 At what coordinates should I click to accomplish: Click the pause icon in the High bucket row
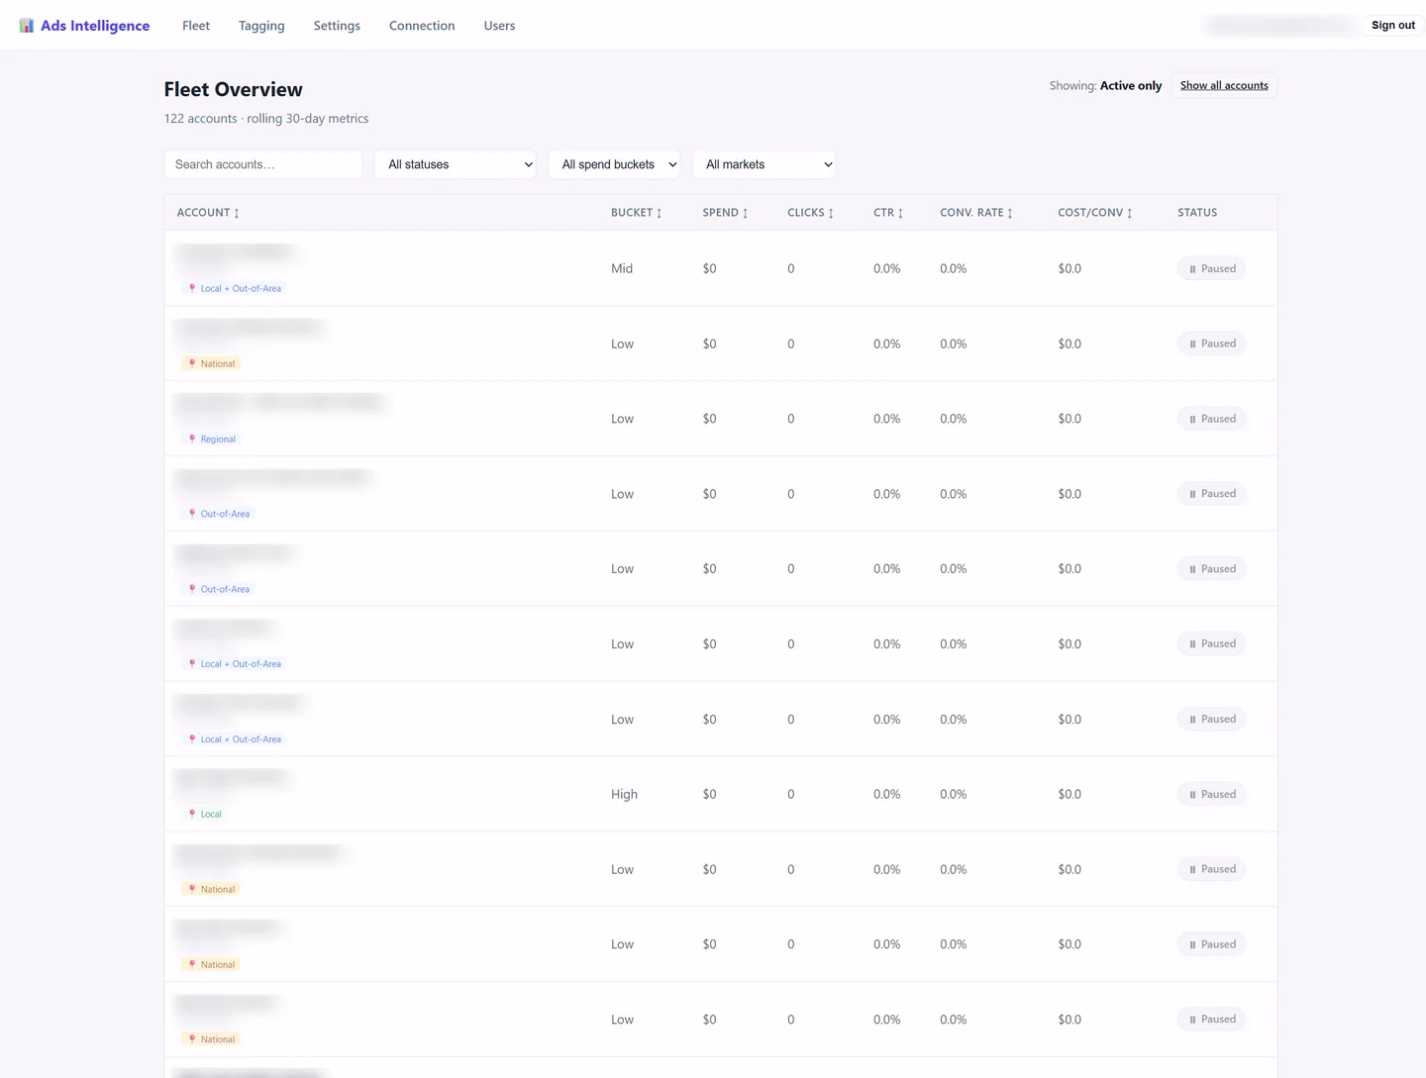1192,794
